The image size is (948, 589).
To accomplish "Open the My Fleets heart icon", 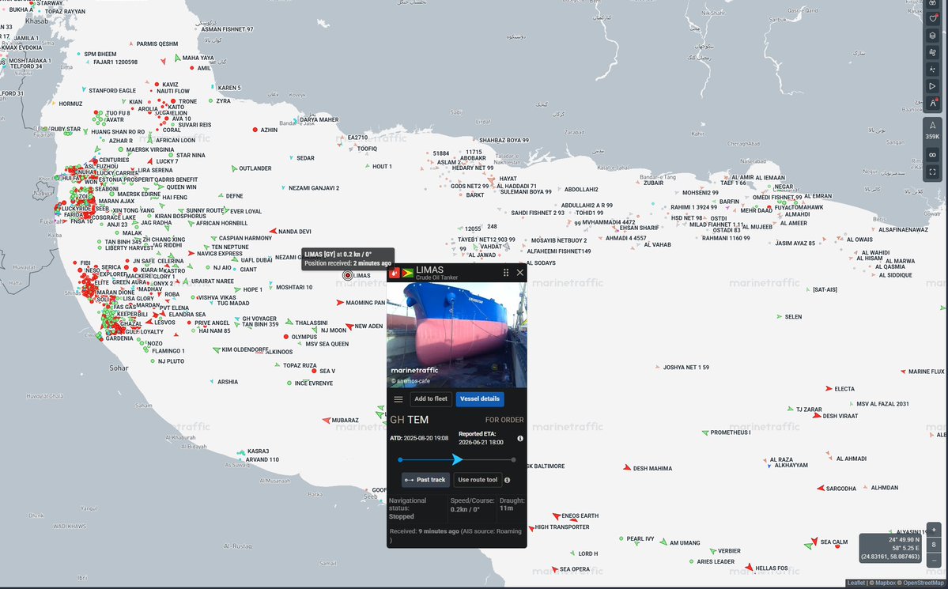I will click(933, 19).
